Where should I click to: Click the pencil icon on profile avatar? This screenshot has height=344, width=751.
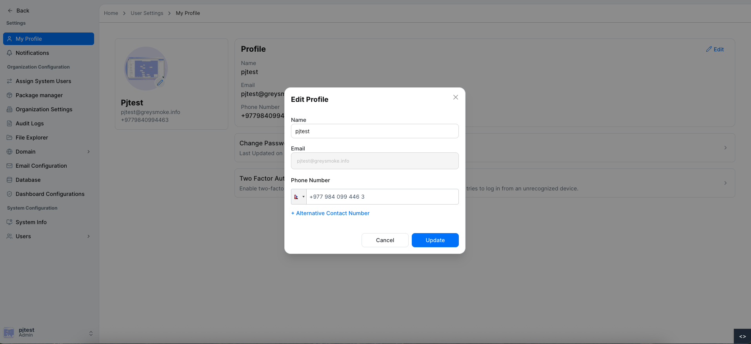coord(160,83)
